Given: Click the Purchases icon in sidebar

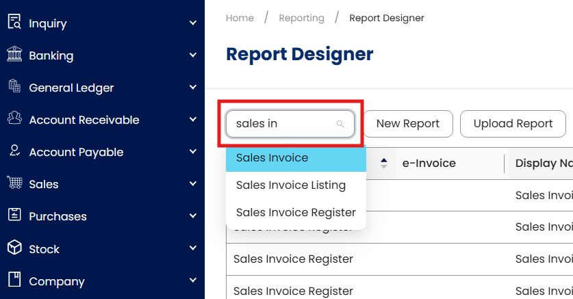Looking at the screenshot, I should coord(14,216).
